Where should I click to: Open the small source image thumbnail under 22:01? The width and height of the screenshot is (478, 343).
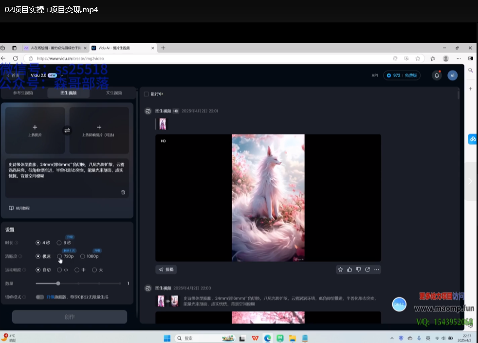click(x=163, y=124)
